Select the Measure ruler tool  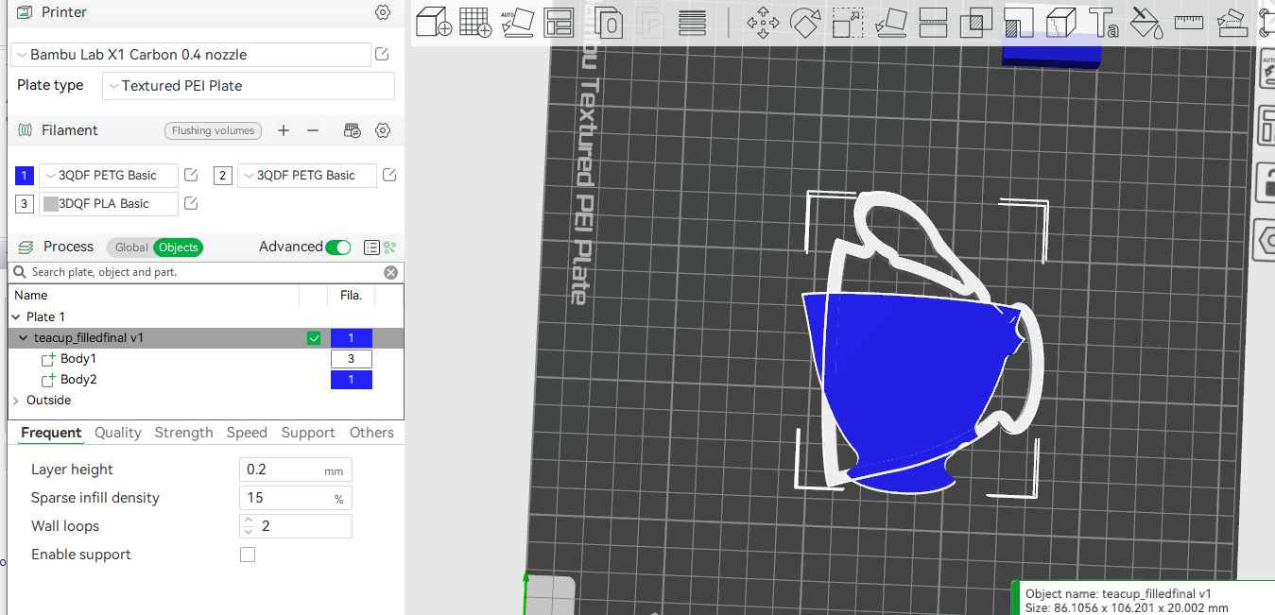[x=1188, y=23]
